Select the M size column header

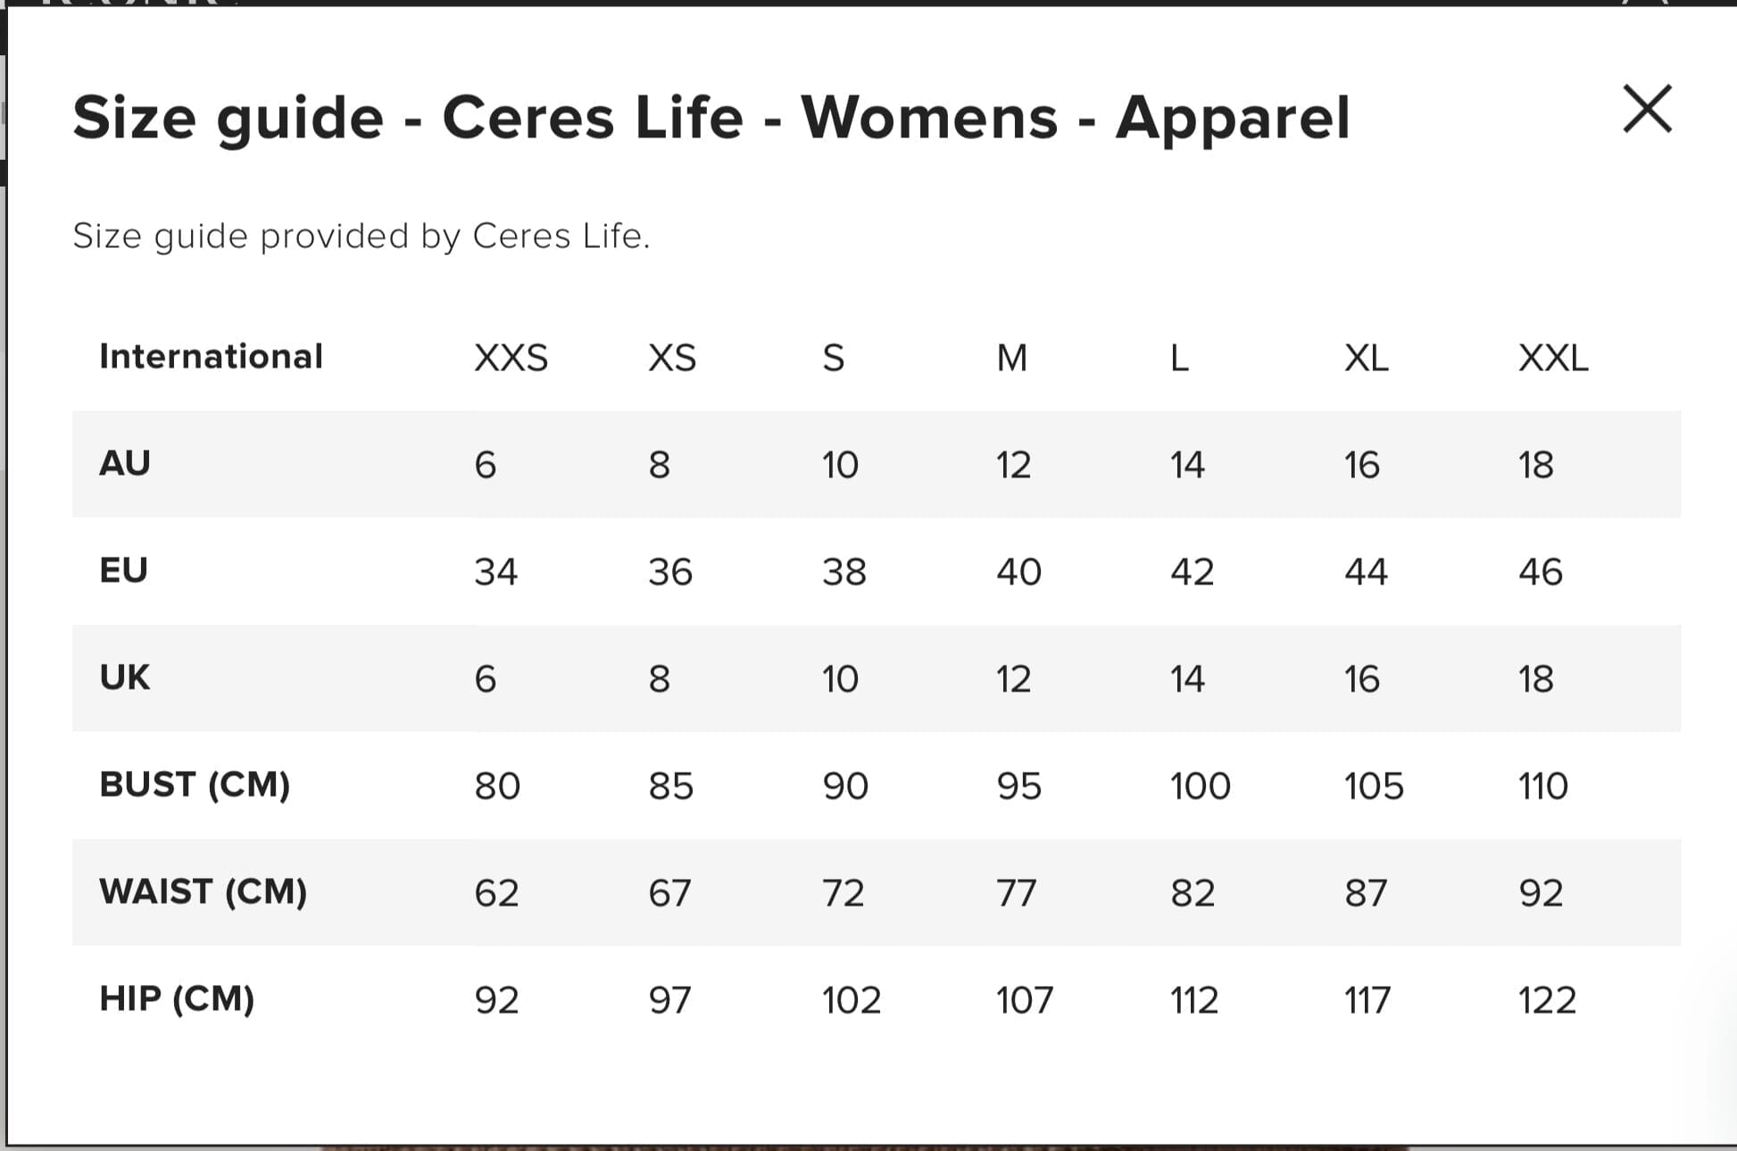(1011, 359)
